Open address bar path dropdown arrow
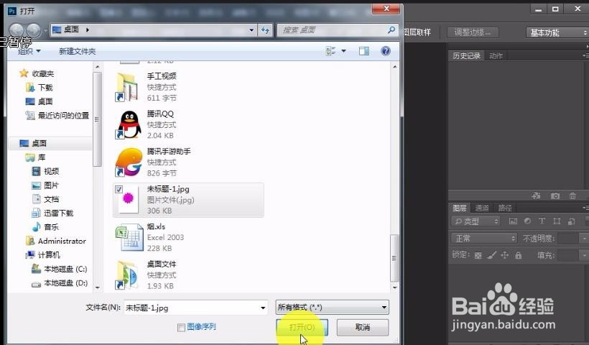 [x=251, y=30]
